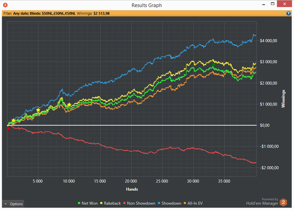294x210 pixels.
Task: Click the $2 000,00 axis label
Action: (268, 83)
